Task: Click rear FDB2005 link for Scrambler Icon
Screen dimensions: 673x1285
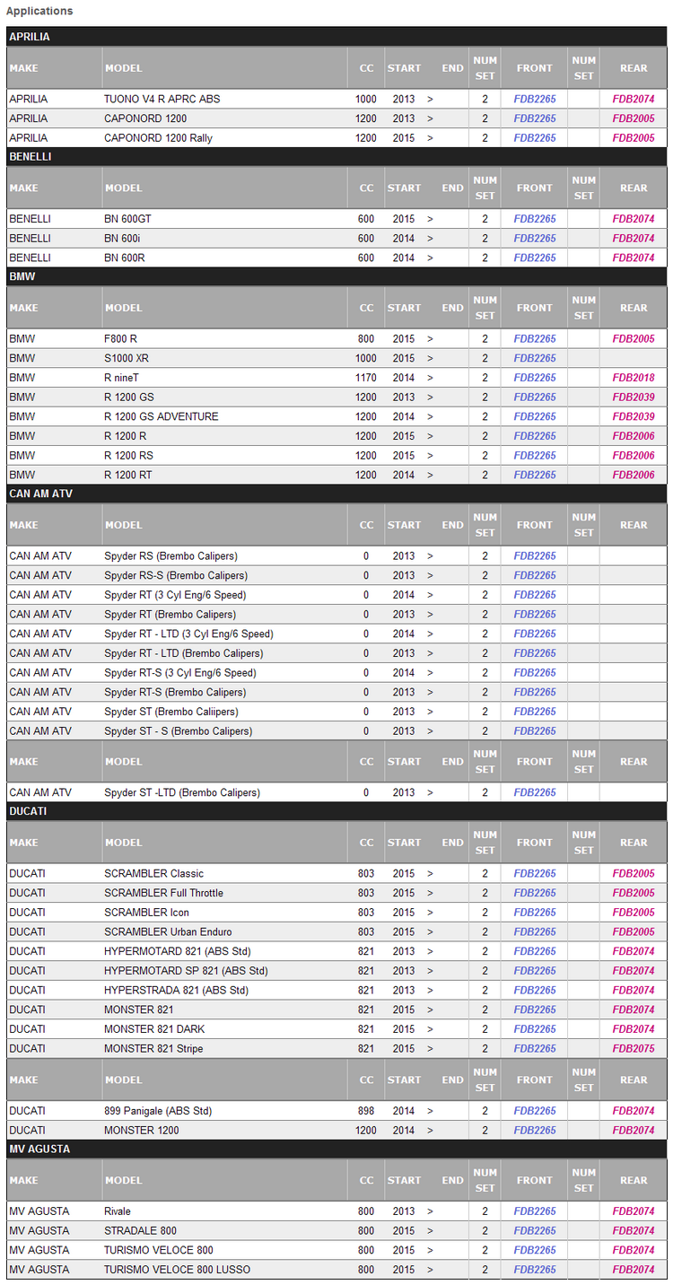Action: [634, 913]
